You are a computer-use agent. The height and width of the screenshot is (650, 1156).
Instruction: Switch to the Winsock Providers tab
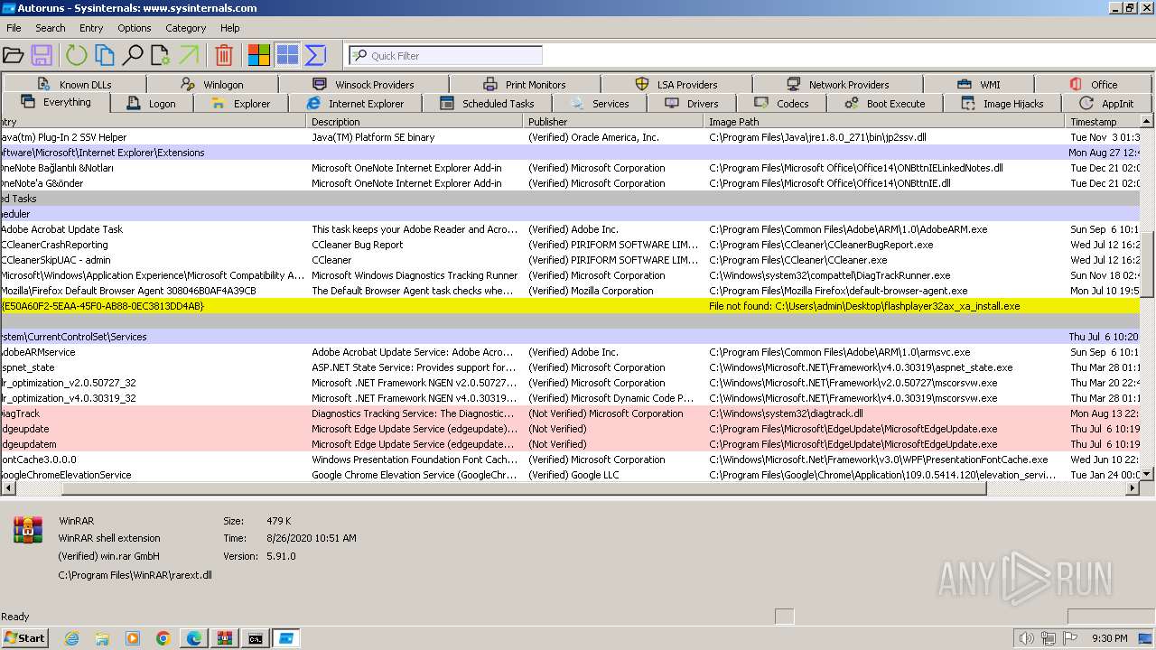tap(363, 84)
